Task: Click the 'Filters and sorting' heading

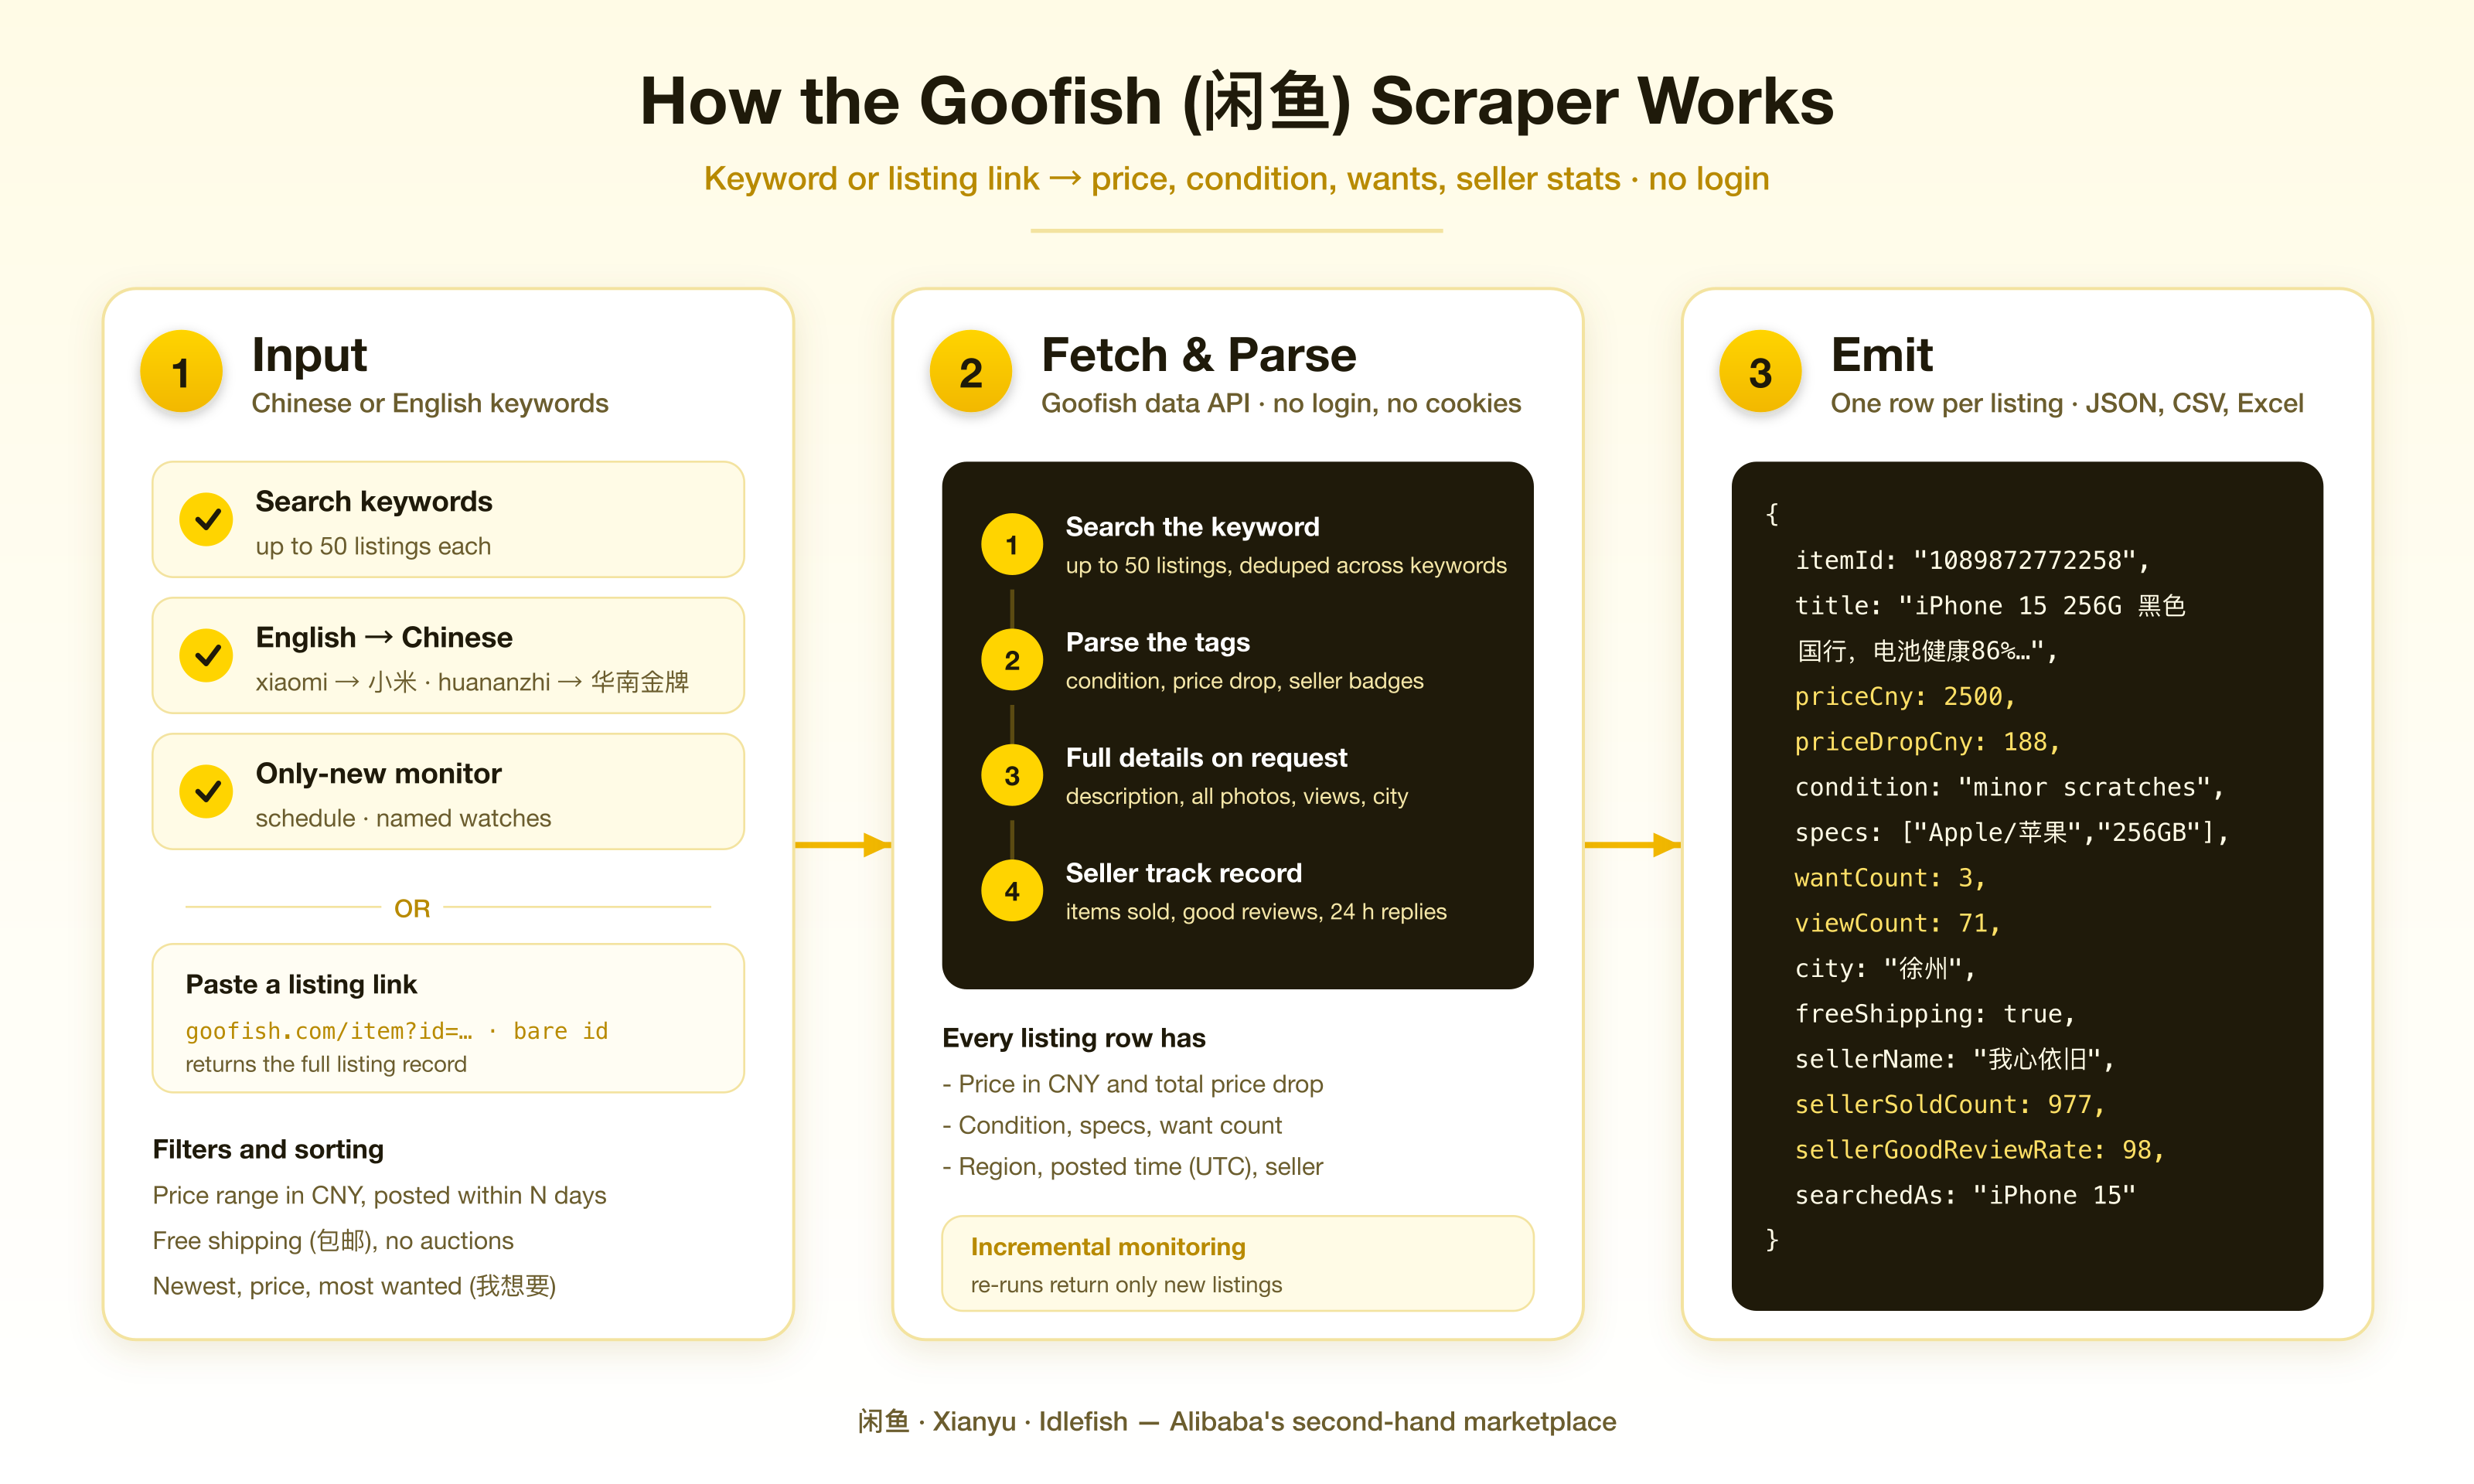Action: tap(268, 1149)
